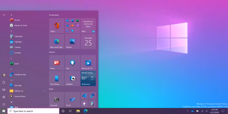The width and height of the screenshot is (228, 114).
Task: Launch the Solitaire tile
Action: pyautogui.click(x=72, y=79)
